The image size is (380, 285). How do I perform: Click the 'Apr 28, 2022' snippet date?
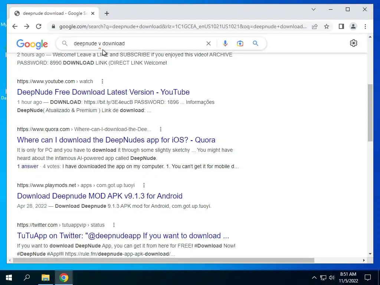point(32,206)
